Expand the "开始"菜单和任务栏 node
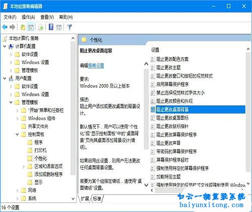252x212 pixels. 17,110
